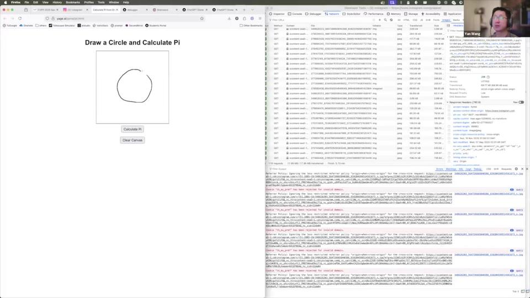Toggle the Logs console filter
530x298 pixels.
tap(469, 169)
